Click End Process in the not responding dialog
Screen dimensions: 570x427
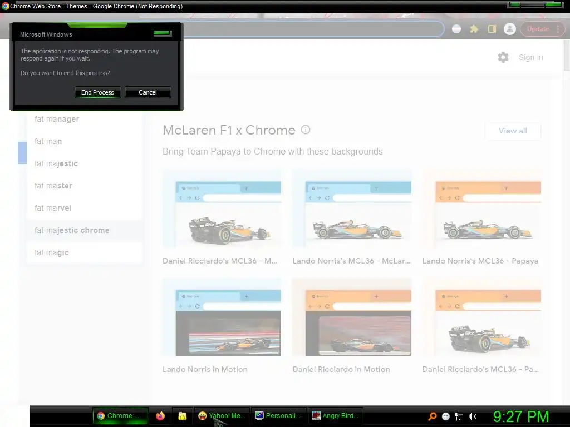(x=97, y=92)
